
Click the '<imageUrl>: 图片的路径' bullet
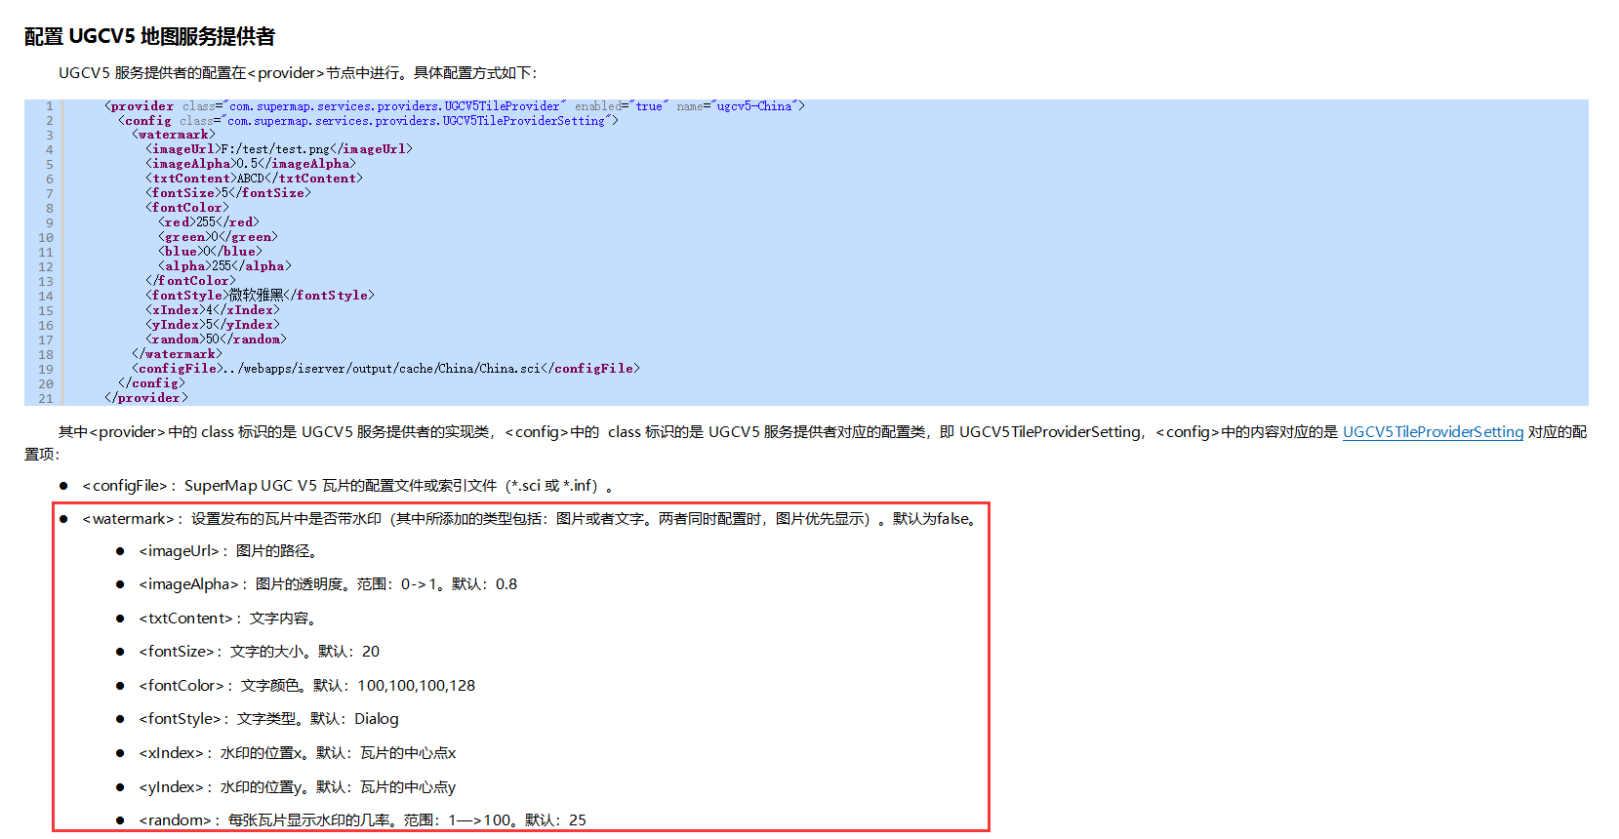click(x=228, y=551)
